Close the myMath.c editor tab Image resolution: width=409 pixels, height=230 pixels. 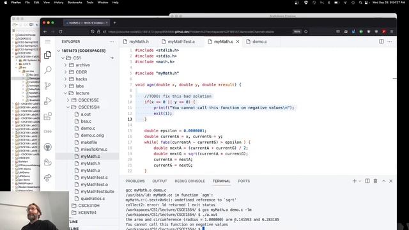pos(238,42)
